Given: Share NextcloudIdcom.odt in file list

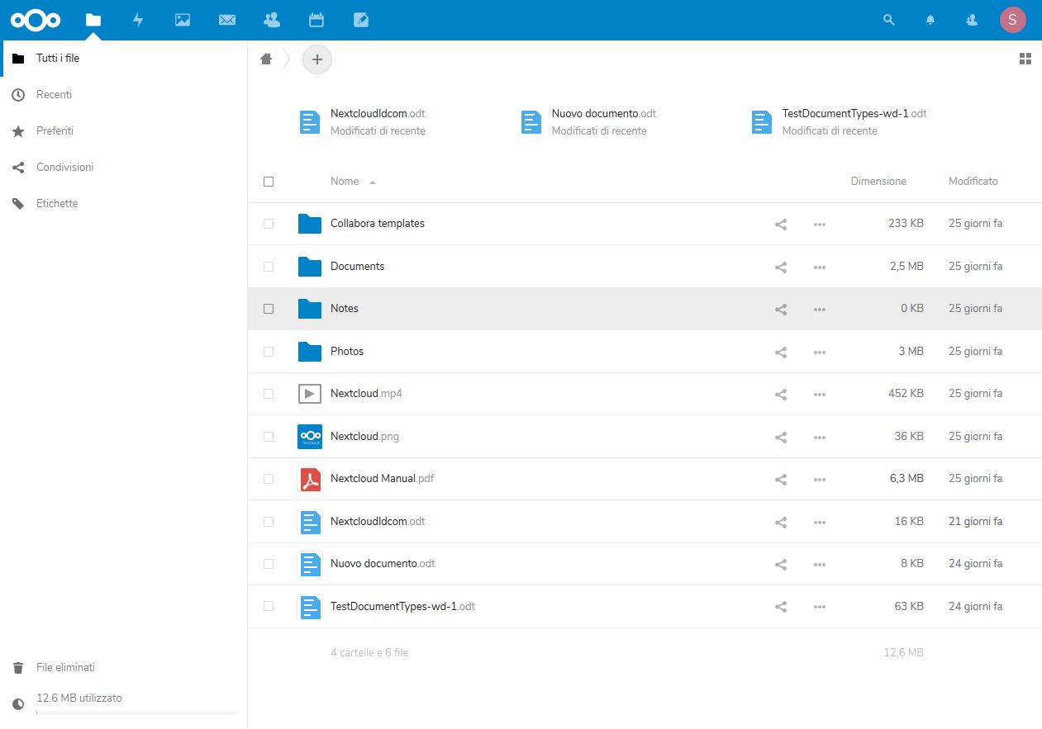Looking at the screenshot, I should (781, 522).
